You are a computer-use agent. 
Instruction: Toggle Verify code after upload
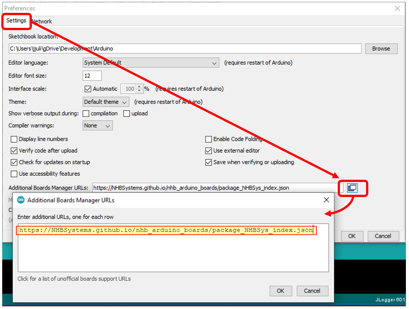coord(14,151)
